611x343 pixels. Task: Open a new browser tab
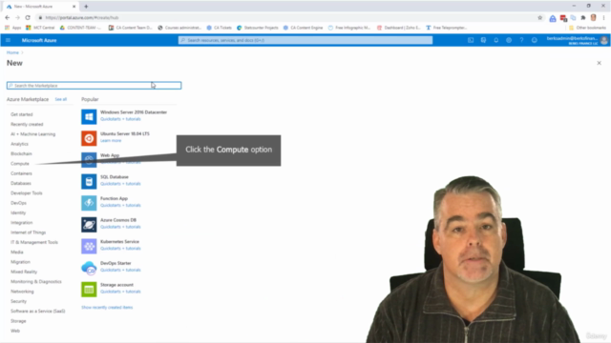click(x=86, y=7)
